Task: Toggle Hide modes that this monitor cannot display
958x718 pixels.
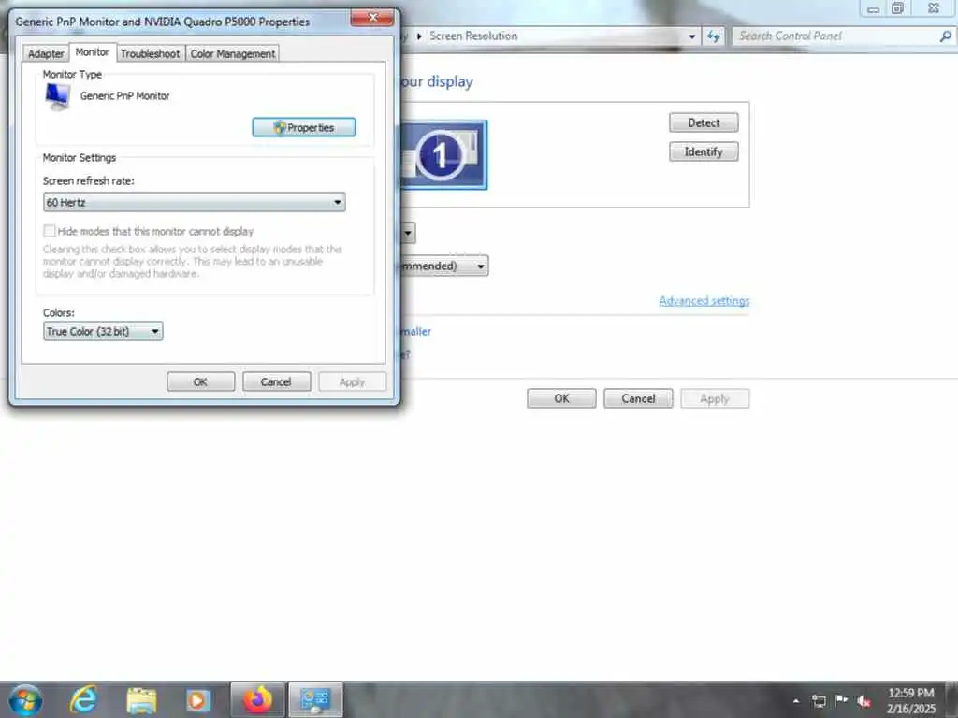Action: [x=50, y=231]
